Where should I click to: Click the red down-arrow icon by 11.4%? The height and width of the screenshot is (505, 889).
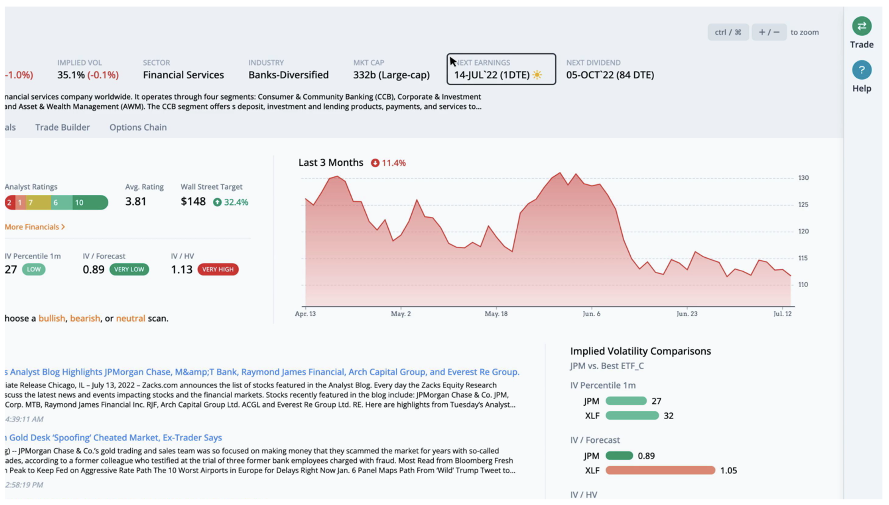point(375,163)
